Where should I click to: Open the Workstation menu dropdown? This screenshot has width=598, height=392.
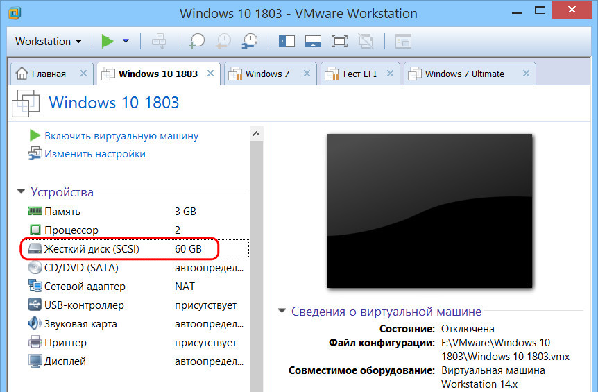pyautogui.click(x=48, y=41)
